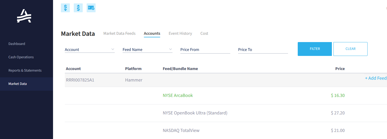The height and width of the screenshot is (139, 387).
Task: Expand the Feed Name filter dropdown
Action: [x=148, y=49]
